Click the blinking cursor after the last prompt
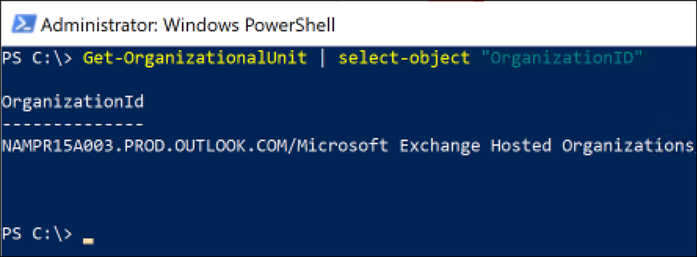 (x=88, y=242)
